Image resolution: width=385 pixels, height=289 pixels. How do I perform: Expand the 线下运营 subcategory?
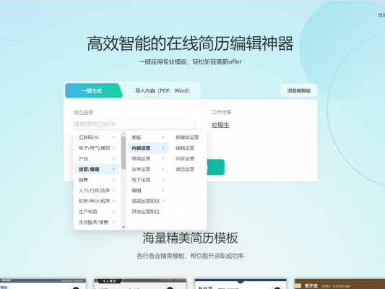(148, 180)
